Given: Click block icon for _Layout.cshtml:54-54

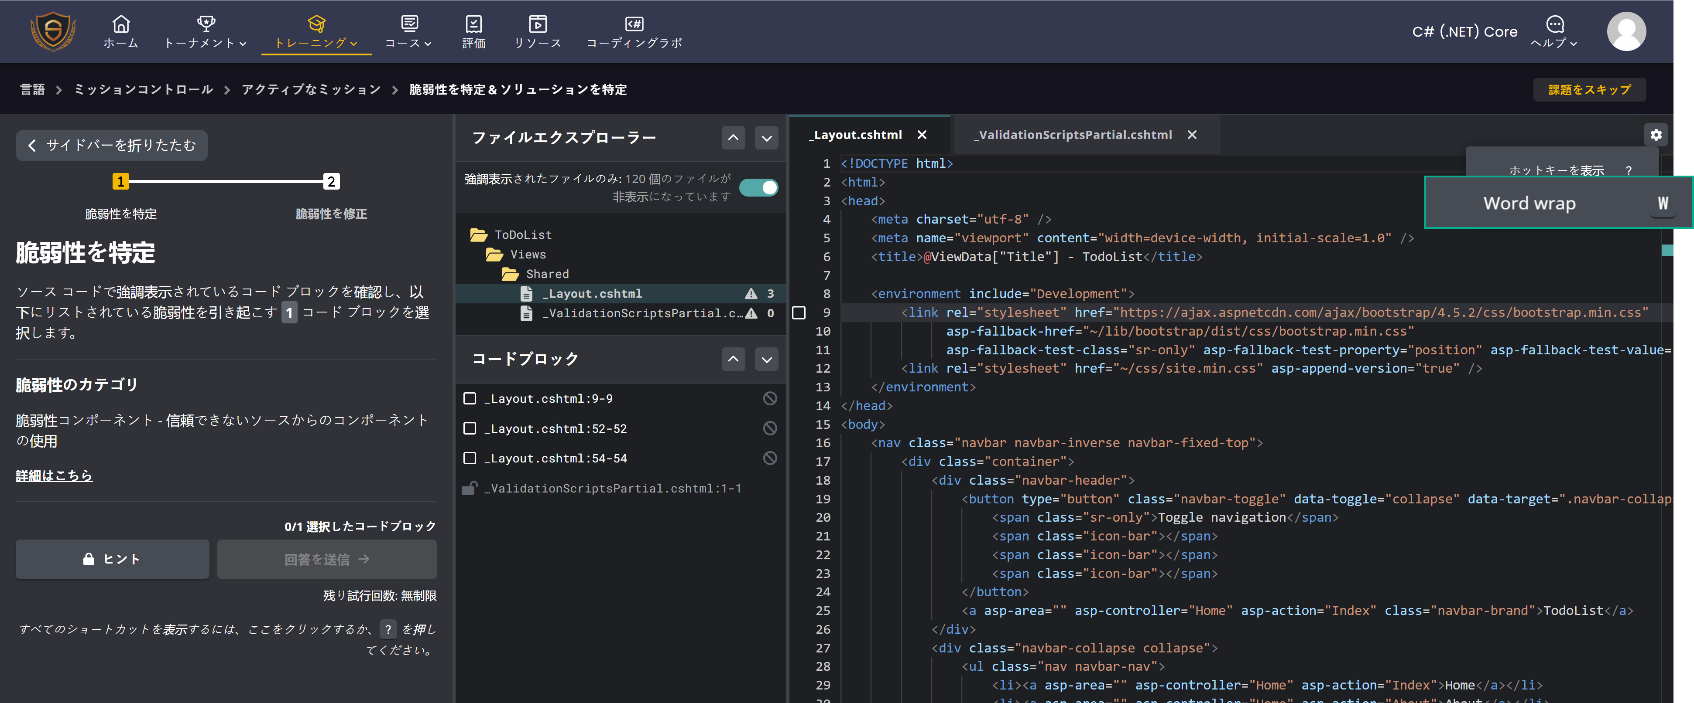Looking at the screenshot, I should coord(769,458).
